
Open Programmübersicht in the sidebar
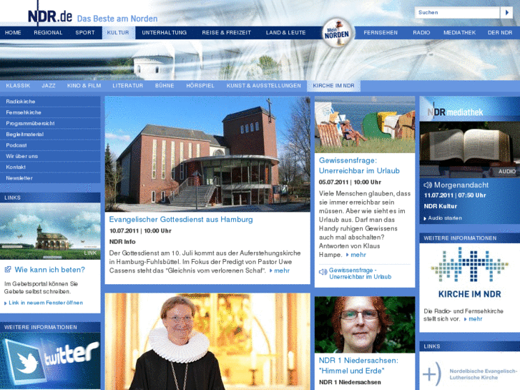(50, 124)
